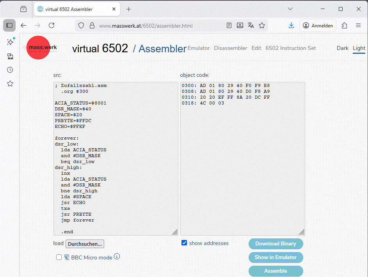Click the mass:werk red circle logo
The height and width of the screenshot is (277, 368).
point(38,48)
